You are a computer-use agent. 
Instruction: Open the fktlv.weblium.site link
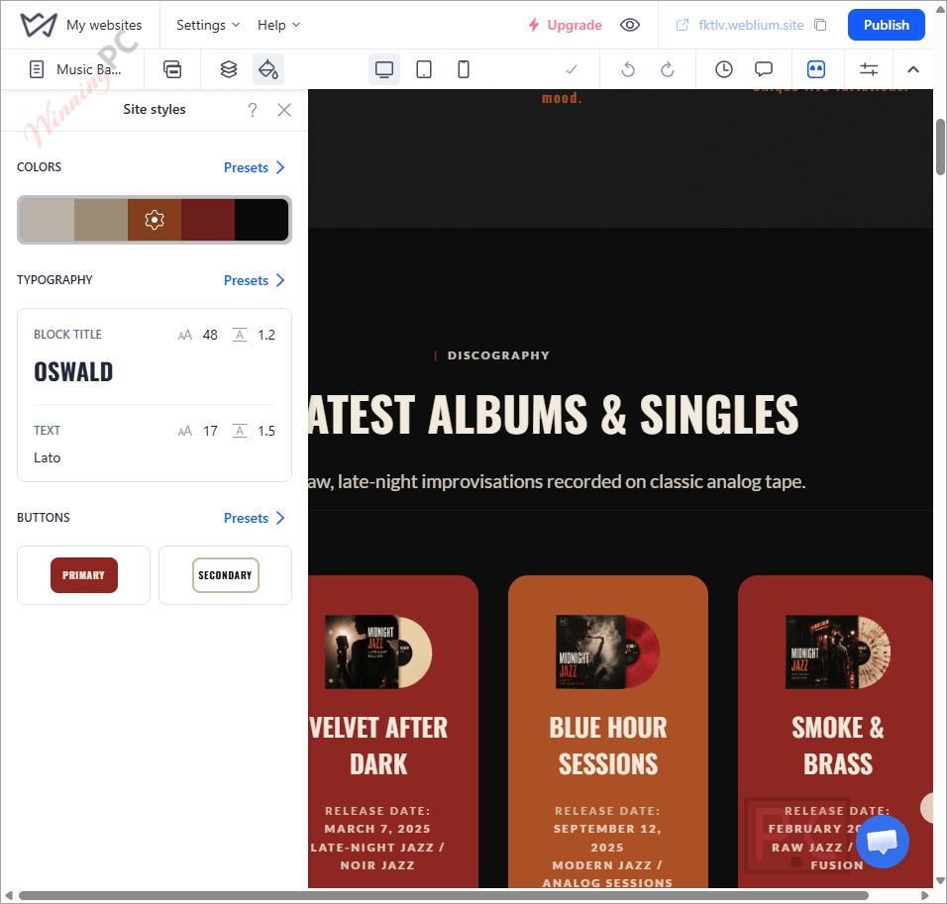(x=751, y=25)
